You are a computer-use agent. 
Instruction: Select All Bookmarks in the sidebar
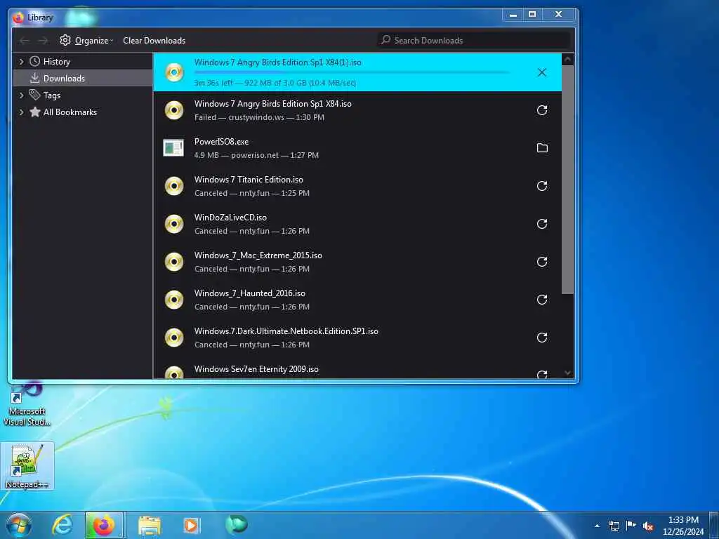point(70,112)
